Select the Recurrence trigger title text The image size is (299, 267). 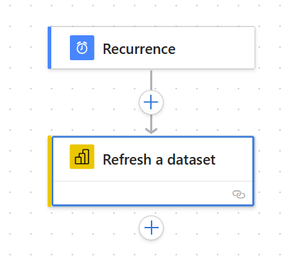[x=139, y=49]
